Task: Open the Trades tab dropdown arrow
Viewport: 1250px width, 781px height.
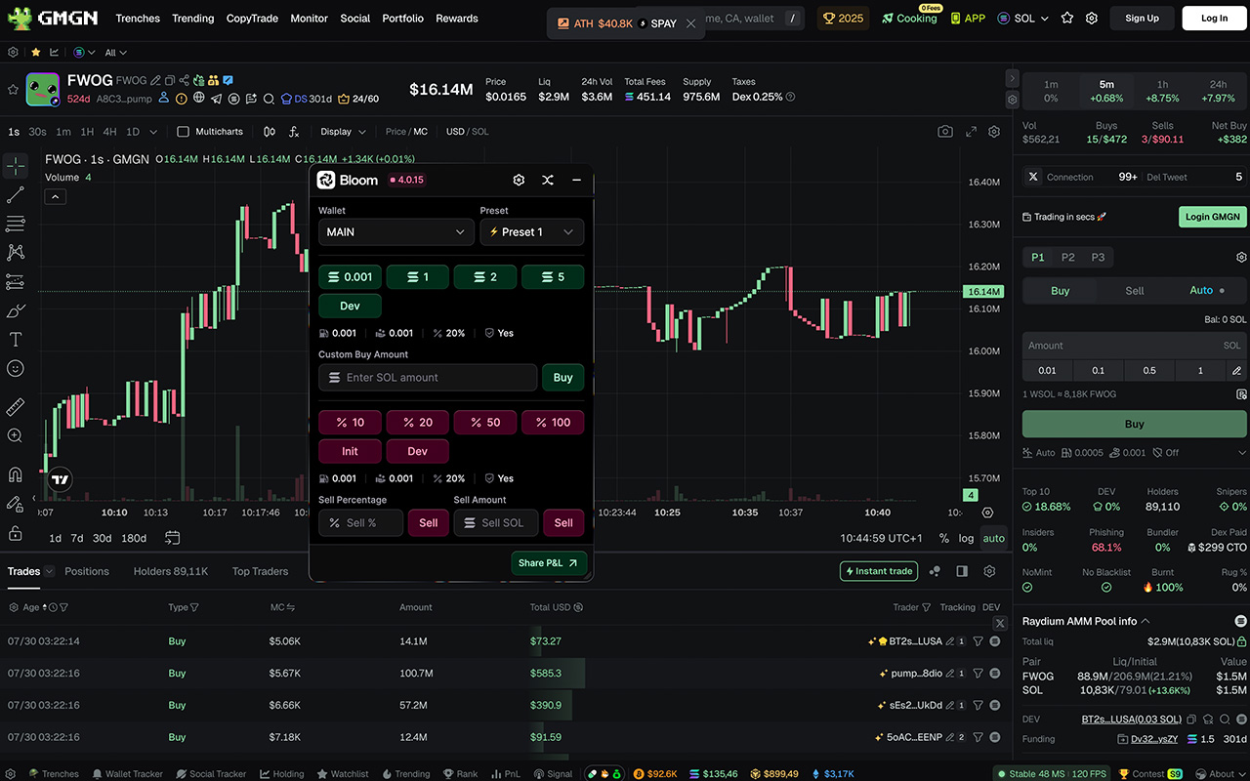Action: coord(49,571)
